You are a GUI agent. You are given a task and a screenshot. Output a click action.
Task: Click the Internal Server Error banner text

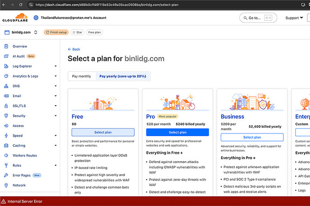tap(25, 202)
